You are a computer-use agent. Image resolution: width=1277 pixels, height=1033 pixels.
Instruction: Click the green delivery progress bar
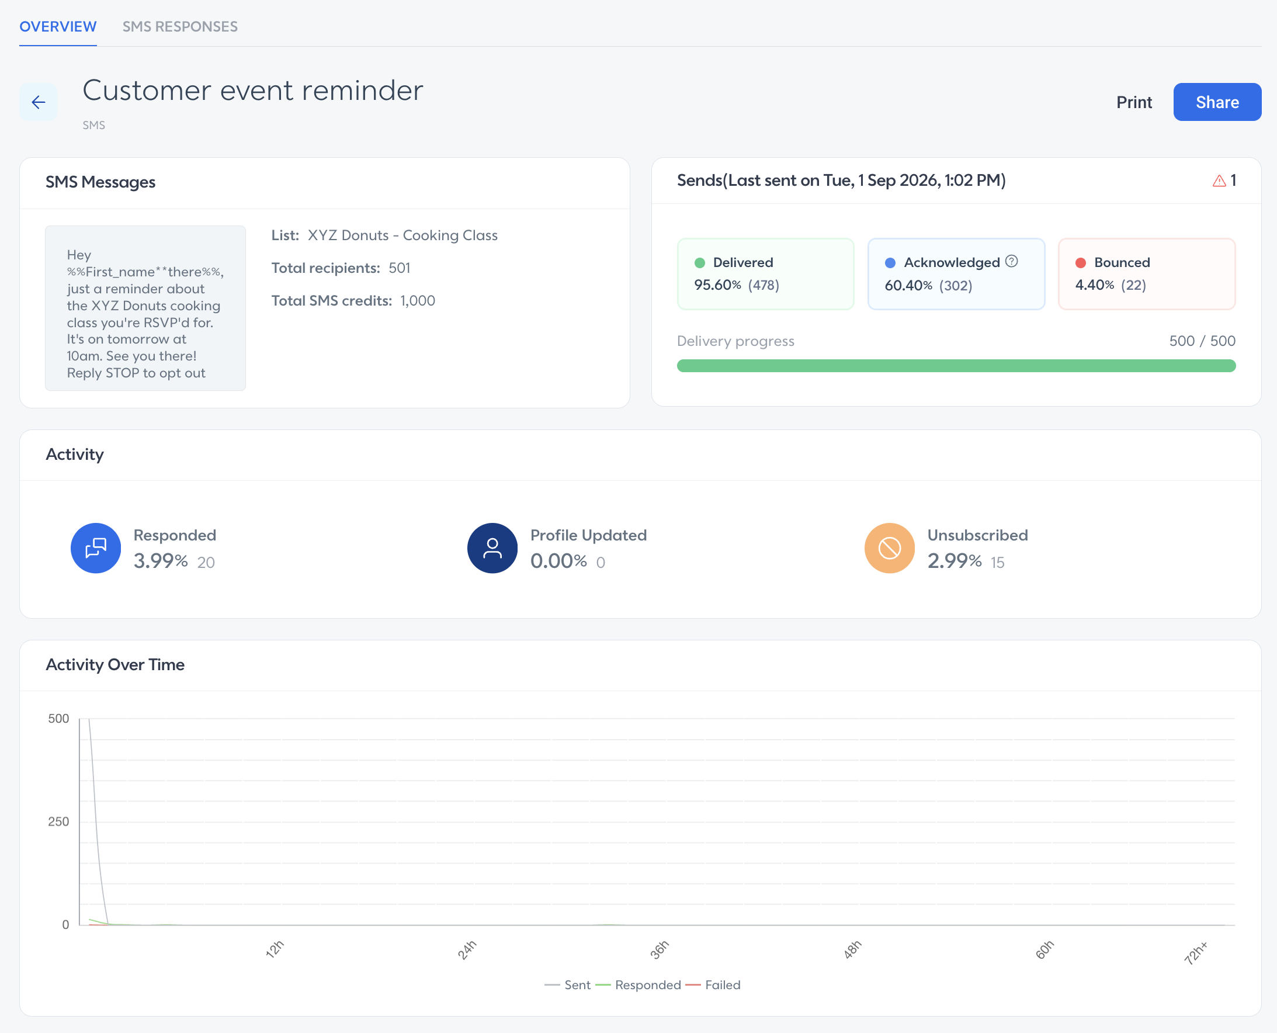pos(956,365)
